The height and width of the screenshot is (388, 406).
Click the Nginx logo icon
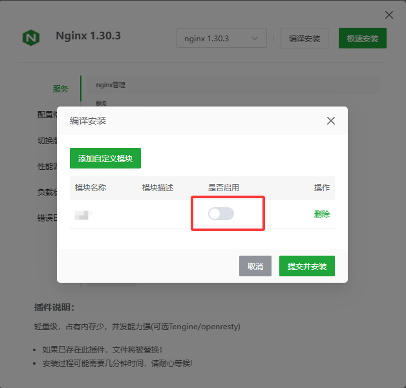[31, 37]
